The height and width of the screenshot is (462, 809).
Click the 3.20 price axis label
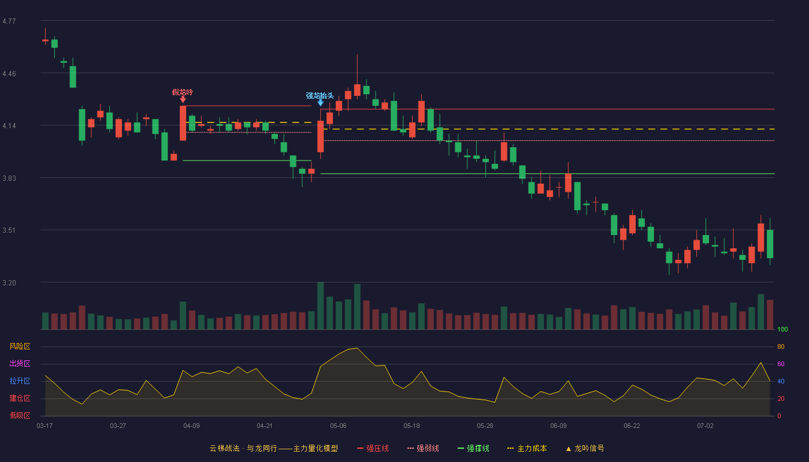click(x=9, y=283)
